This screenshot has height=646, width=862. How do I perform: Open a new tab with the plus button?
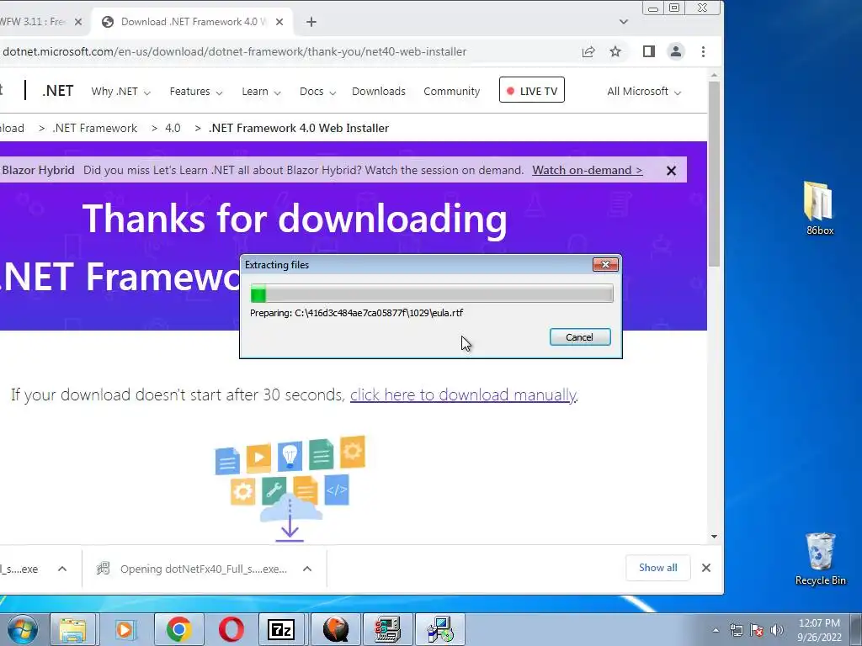[x=311, y=22]
